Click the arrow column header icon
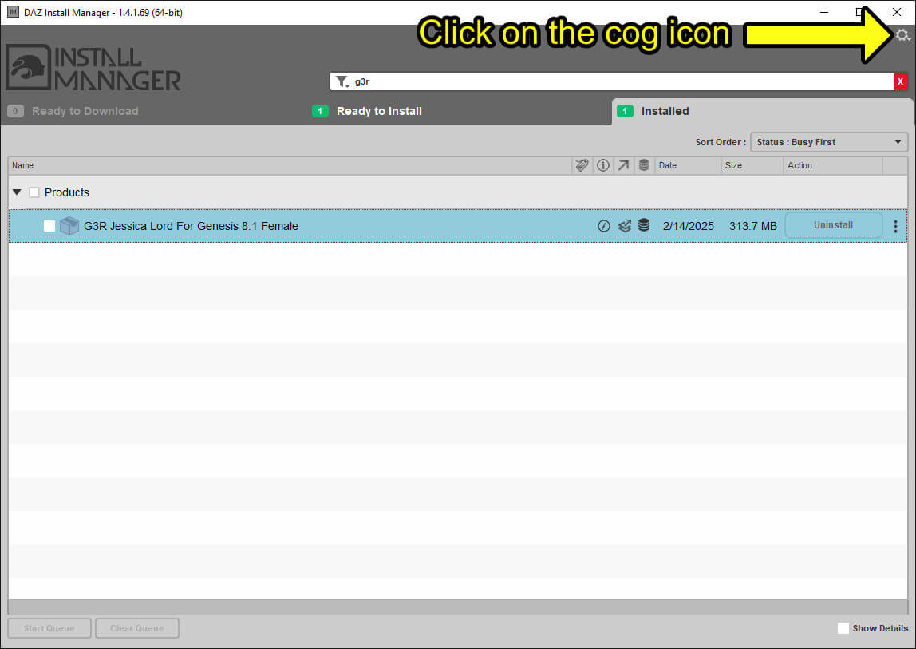Viewport: 916px width, 649px height. point(623,165)
